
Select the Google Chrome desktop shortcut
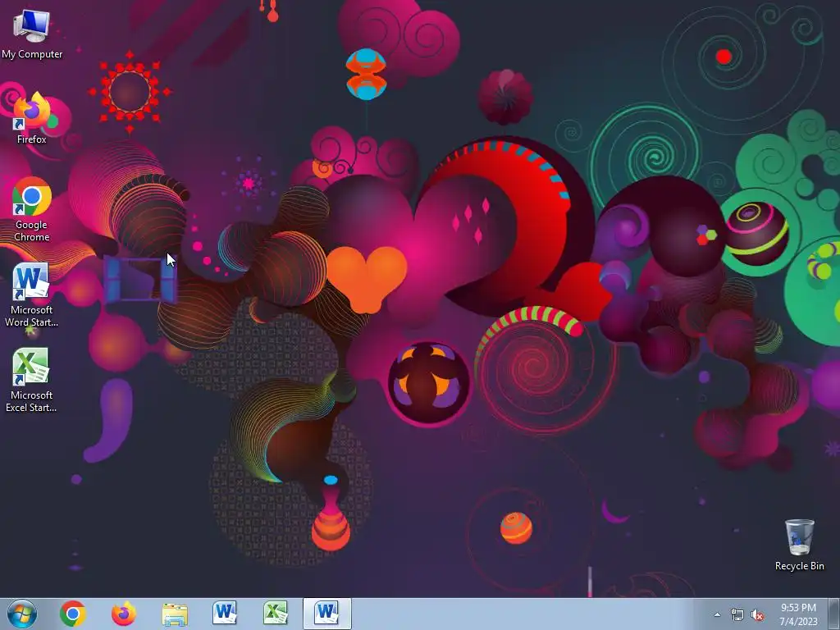[x=32, y=209]
